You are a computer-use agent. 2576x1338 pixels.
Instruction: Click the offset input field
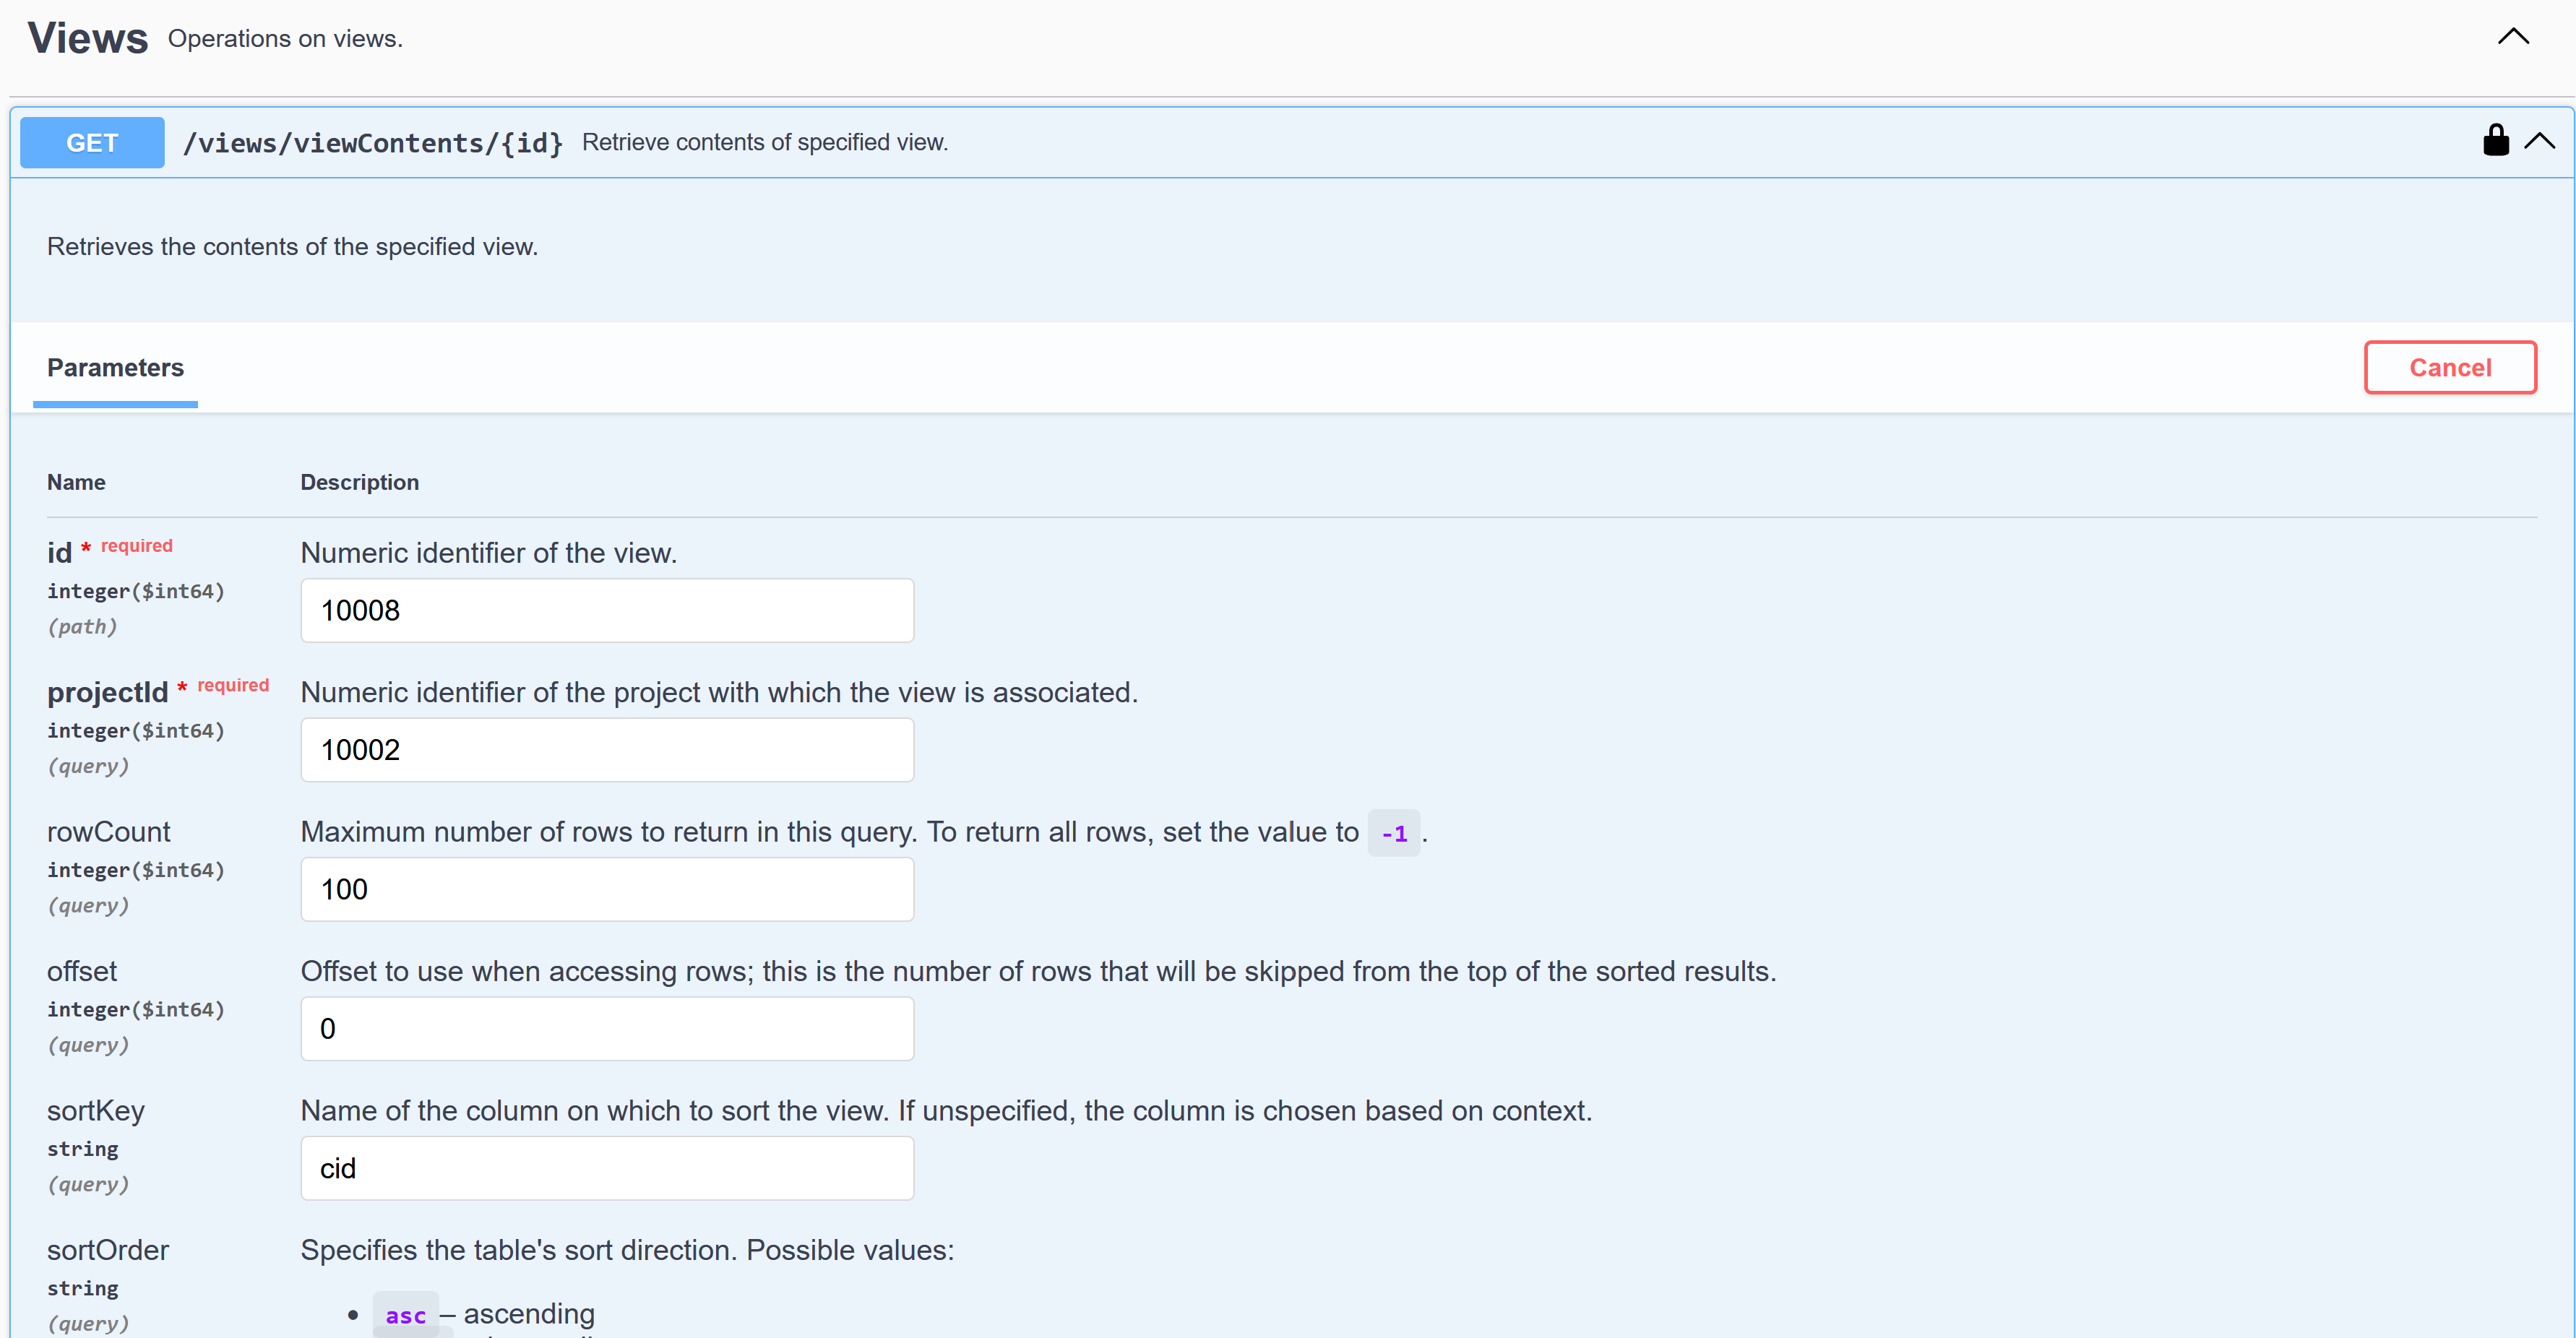coord(606,1029)
